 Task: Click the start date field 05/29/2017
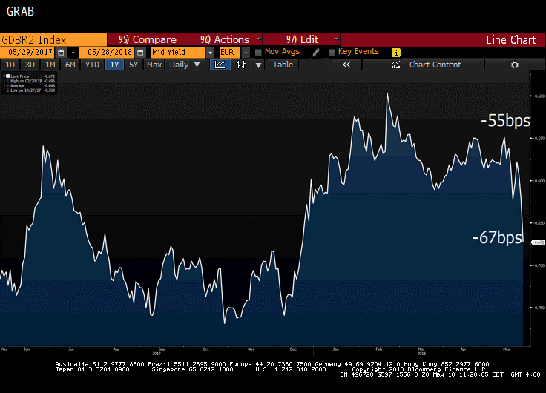[x=28, y=53]
